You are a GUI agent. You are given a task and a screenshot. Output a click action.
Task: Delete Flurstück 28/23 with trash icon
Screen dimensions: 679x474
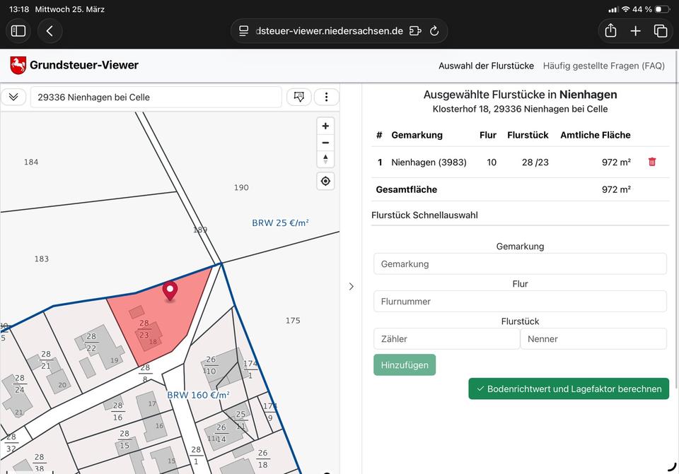click(x=652, y=162)
